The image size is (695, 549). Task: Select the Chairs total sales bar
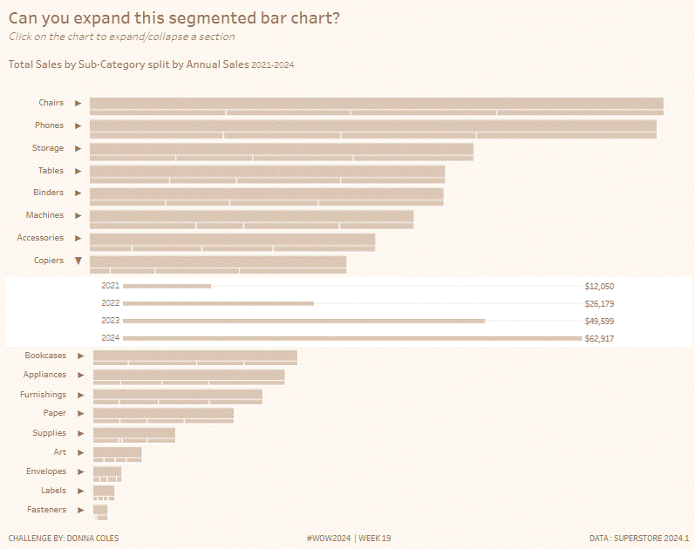[376, 103]
